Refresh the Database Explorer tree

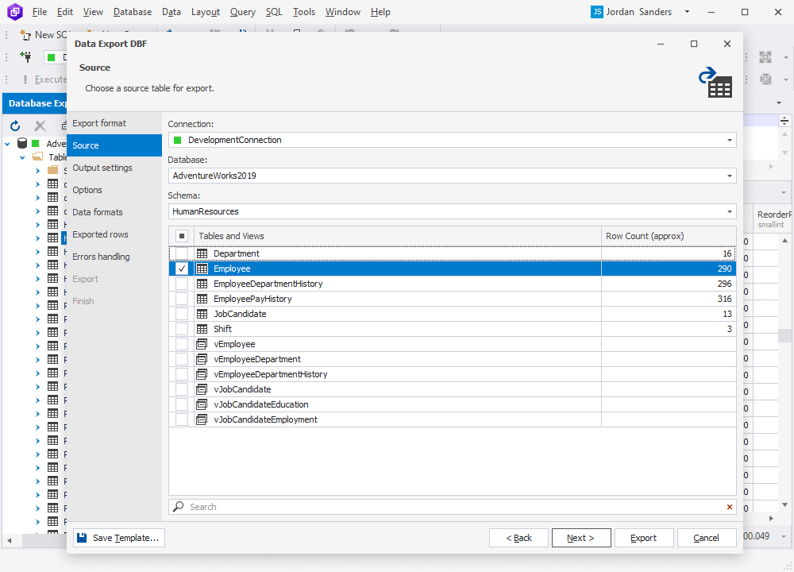point(14,126)
